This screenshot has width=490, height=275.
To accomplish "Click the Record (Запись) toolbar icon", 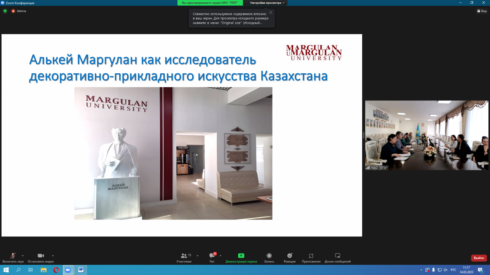I will pos(269,257).
